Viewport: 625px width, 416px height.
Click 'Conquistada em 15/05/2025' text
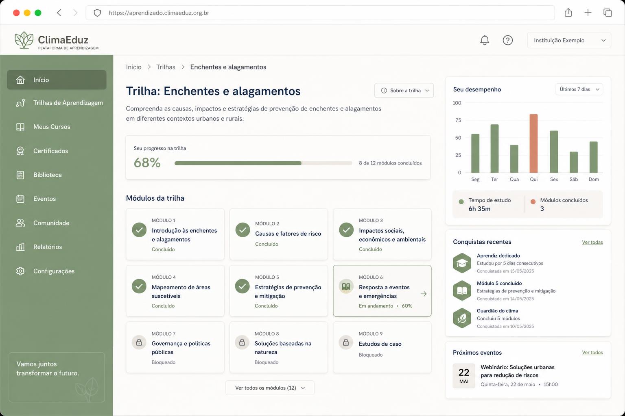point(505,271)
